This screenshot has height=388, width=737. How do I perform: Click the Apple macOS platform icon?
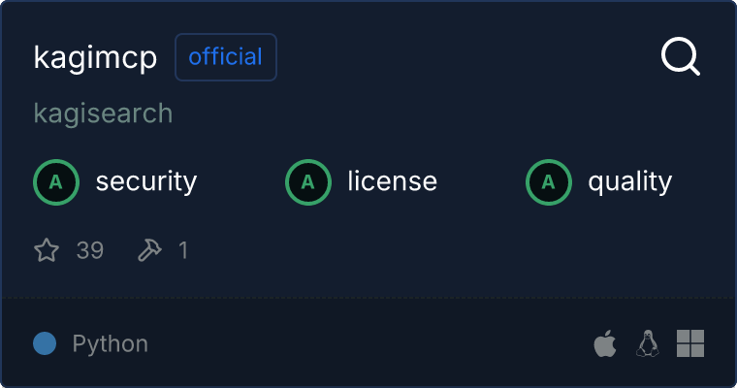(x=604, y=343)
